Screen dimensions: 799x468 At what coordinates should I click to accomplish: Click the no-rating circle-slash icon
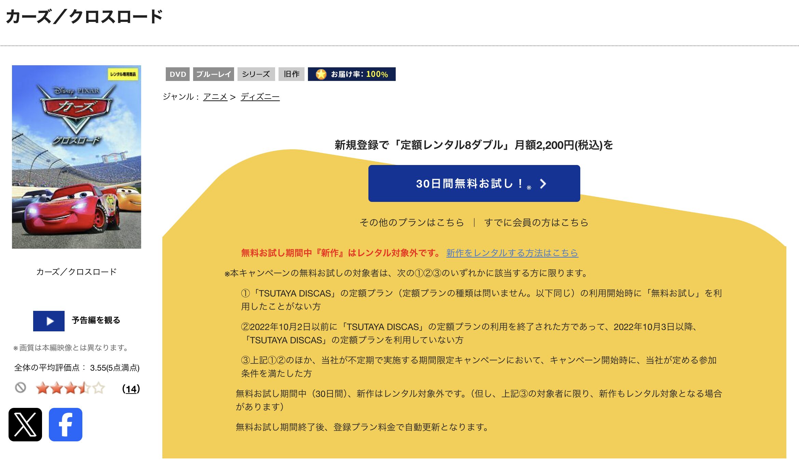click(21, 388)
